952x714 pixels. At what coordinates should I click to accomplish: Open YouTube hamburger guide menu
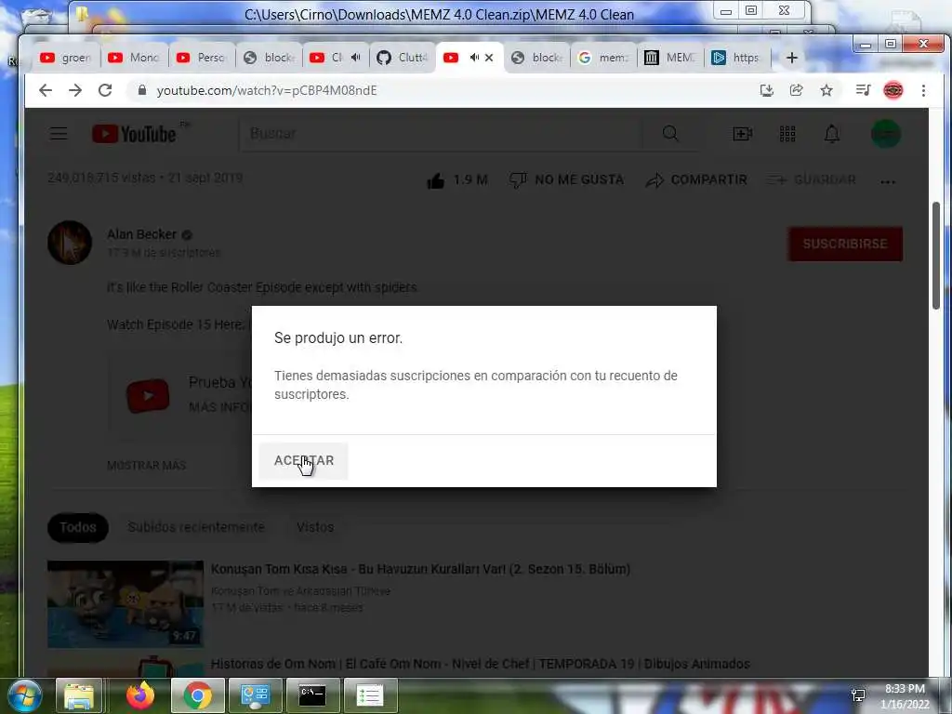59,134
